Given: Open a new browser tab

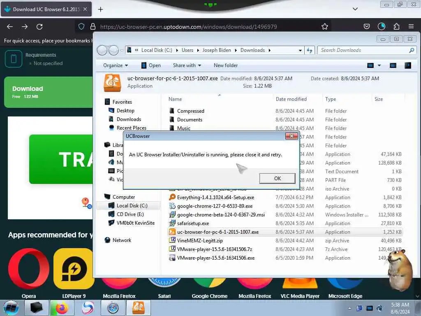Looking at the screenshot, I should 100,9.
